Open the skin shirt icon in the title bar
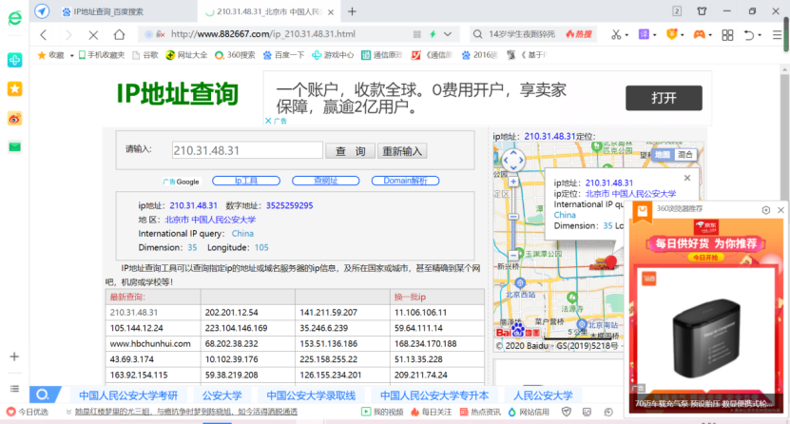Screen dimensions: 790x424 pyautogui.click(x=702, y=11)
